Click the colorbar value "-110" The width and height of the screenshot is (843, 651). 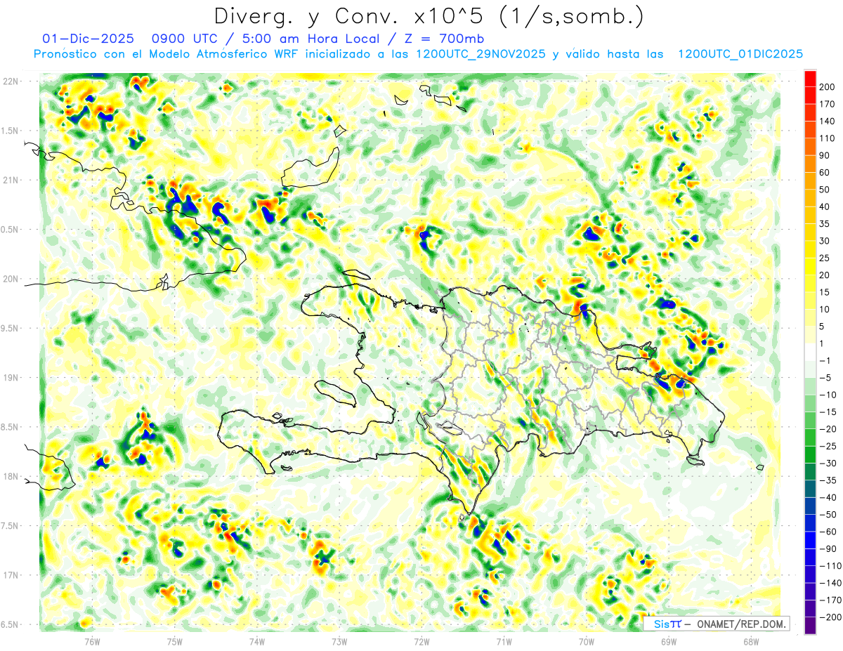point(830,566)
